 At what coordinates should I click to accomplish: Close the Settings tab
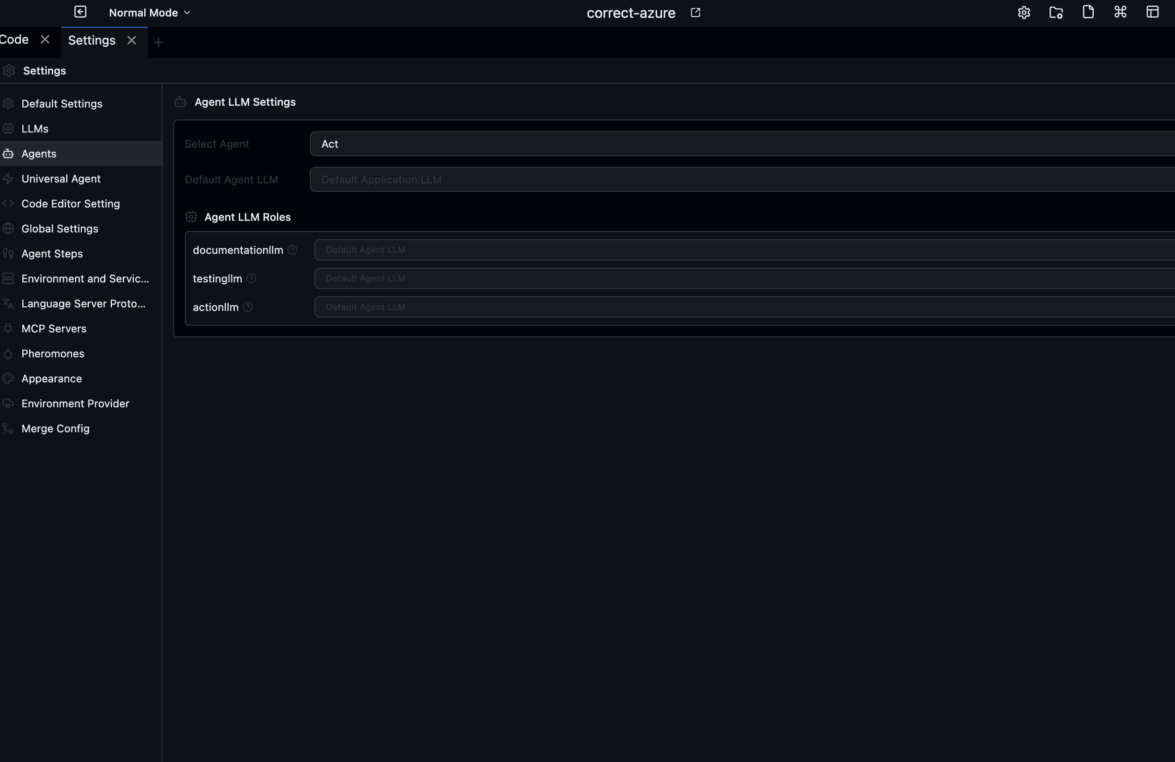(131, 41)
